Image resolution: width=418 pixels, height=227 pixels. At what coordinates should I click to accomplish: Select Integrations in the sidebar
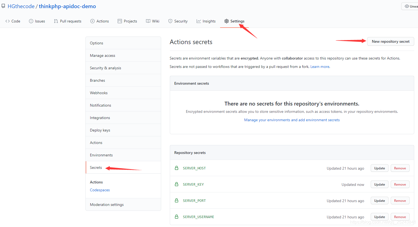tap(123, 118)
